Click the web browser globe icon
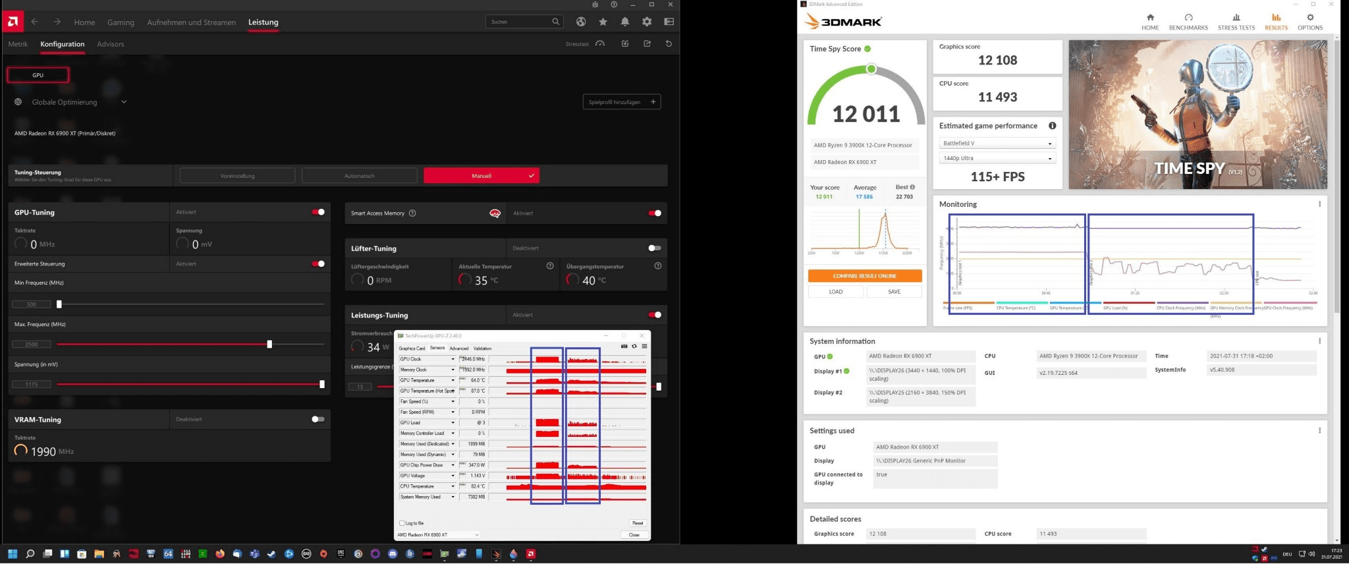The height and width of the screenshot is (564, 1349). pos(581,22)
